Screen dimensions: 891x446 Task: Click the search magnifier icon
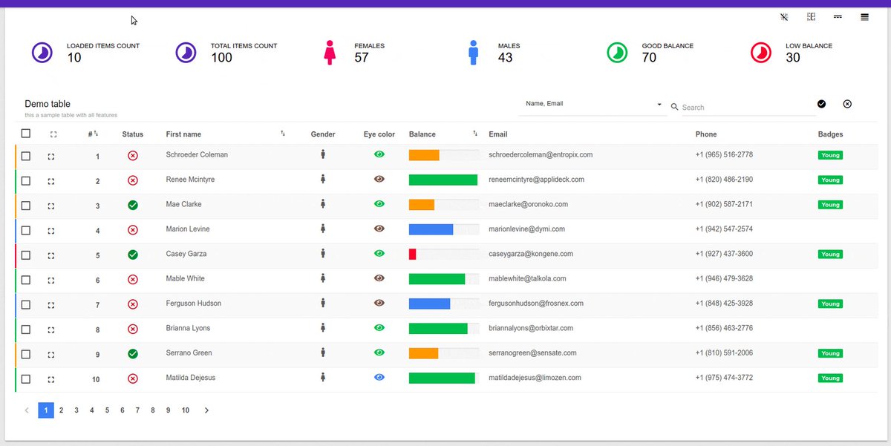point(675,107)
